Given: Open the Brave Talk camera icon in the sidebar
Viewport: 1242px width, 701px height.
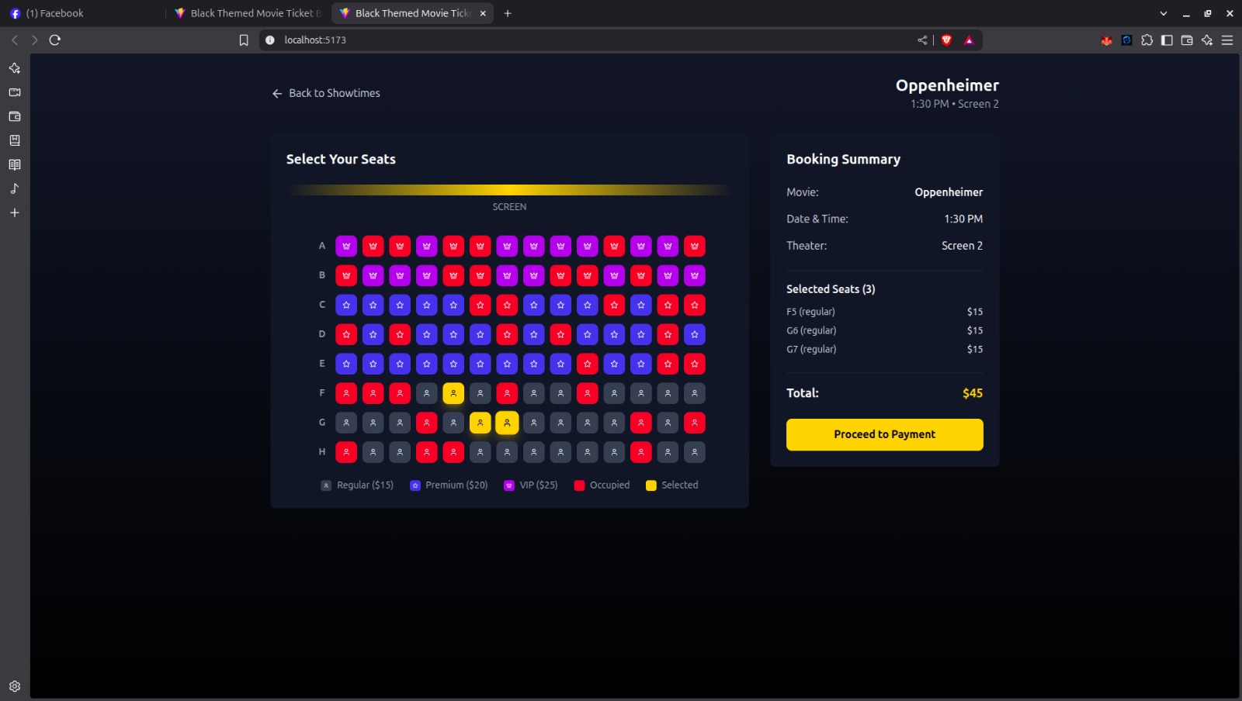Looking at the screenshot, I should pyautogui.click(x=15, y=92).
